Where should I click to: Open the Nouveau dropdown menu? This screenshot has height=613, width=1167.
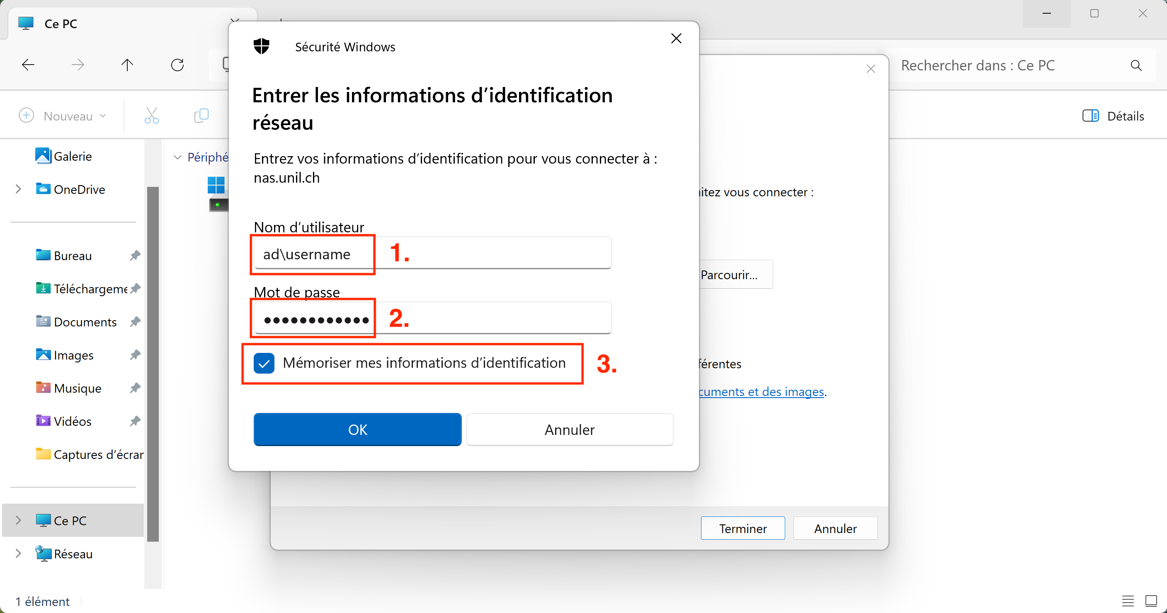tap(63, 116)
